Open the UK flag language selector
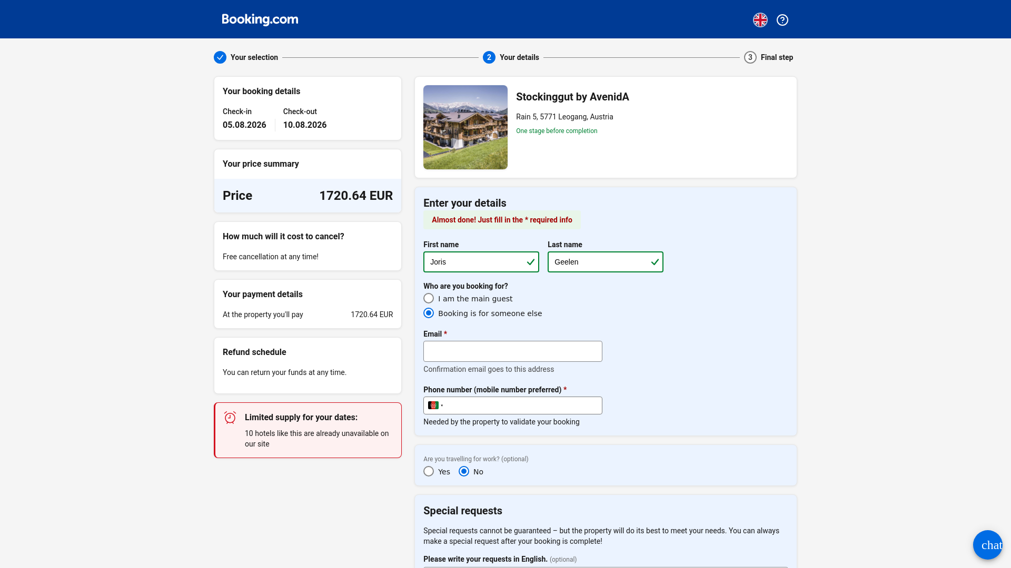The image size is (1011, 568). coord(760,20)
